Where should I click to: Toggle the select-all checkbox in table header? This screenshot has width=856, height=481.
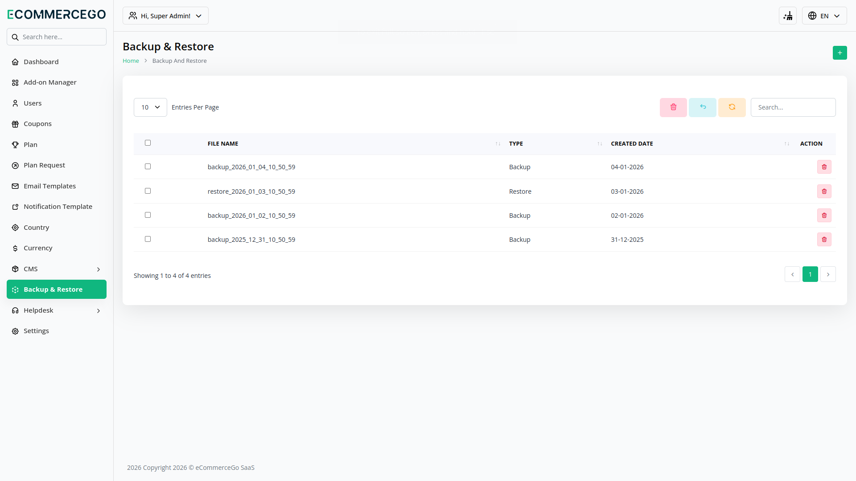pyautogui.click(x=148, y=143)
